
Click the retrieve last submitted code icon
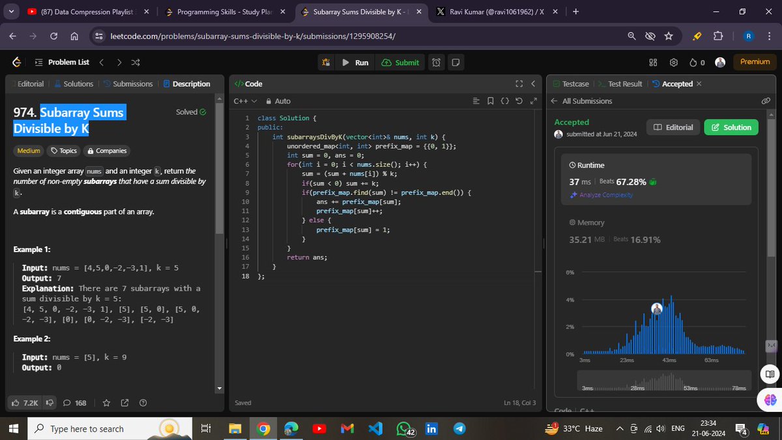[x=519, y=101]
